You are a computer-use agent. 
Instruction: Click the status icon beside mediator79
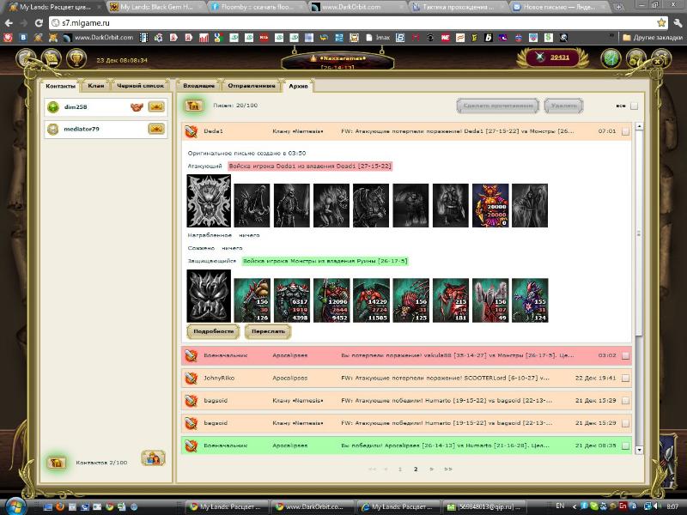(x=53, y=130)
